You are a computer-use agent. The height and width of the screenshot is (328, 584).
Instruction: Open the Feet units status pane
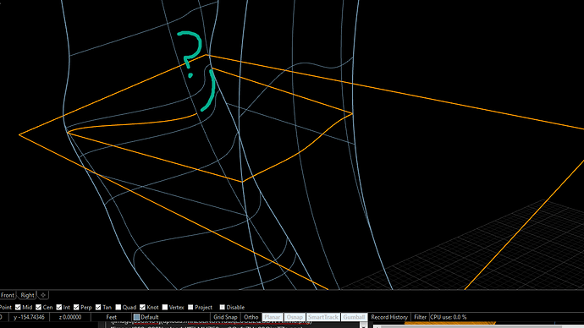112,317
